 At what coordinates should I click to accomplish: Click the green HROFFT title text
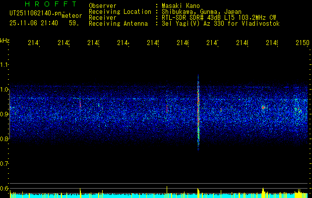[x=51, y=4]
